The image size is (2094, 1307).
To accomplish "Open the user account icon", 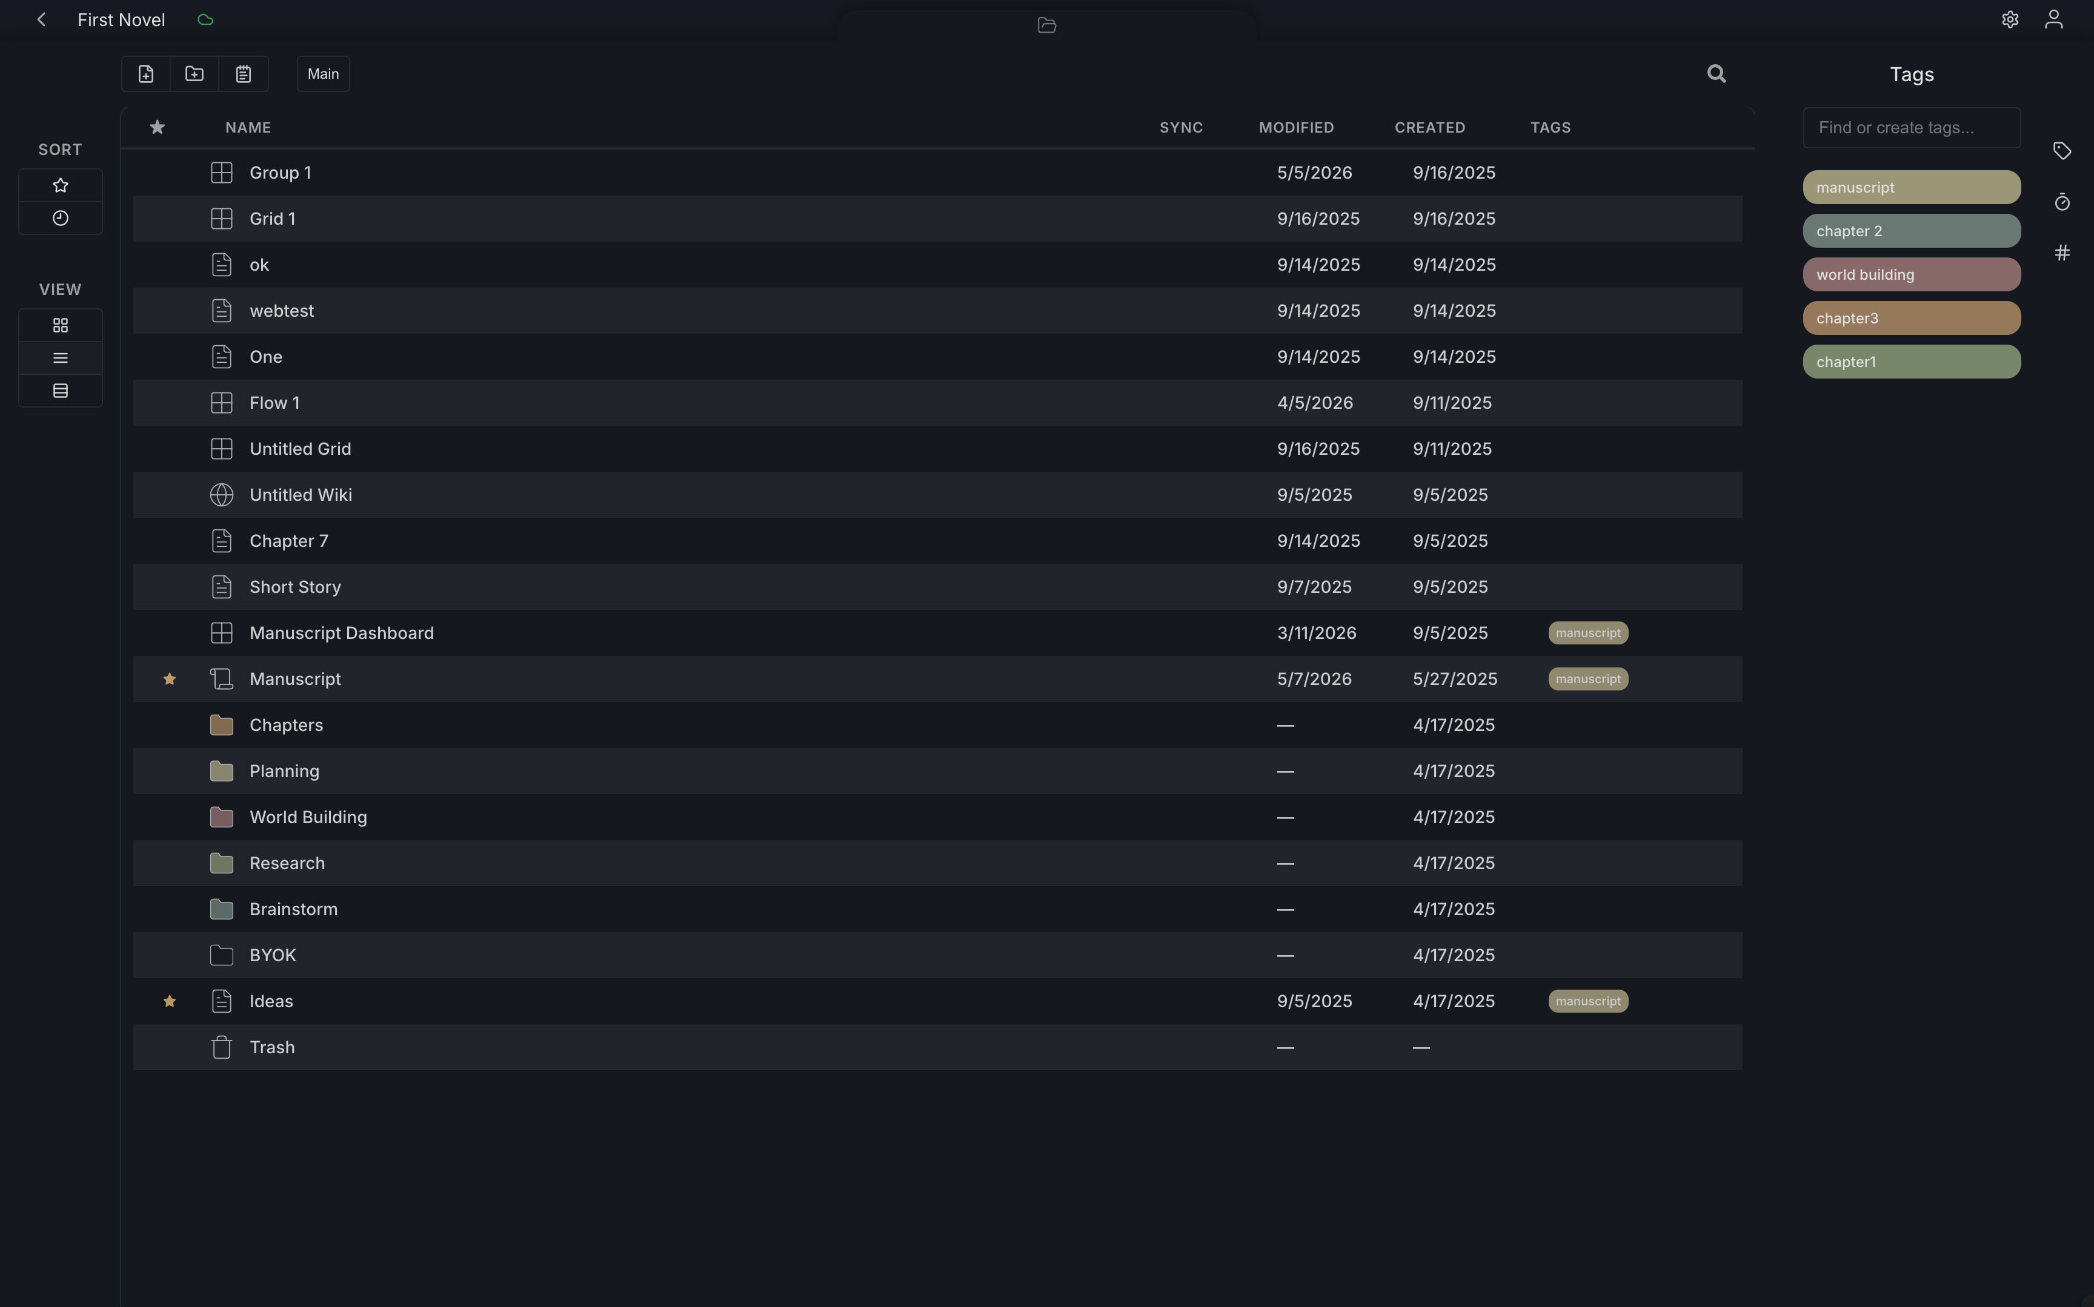I will (x=2053, y=19).
